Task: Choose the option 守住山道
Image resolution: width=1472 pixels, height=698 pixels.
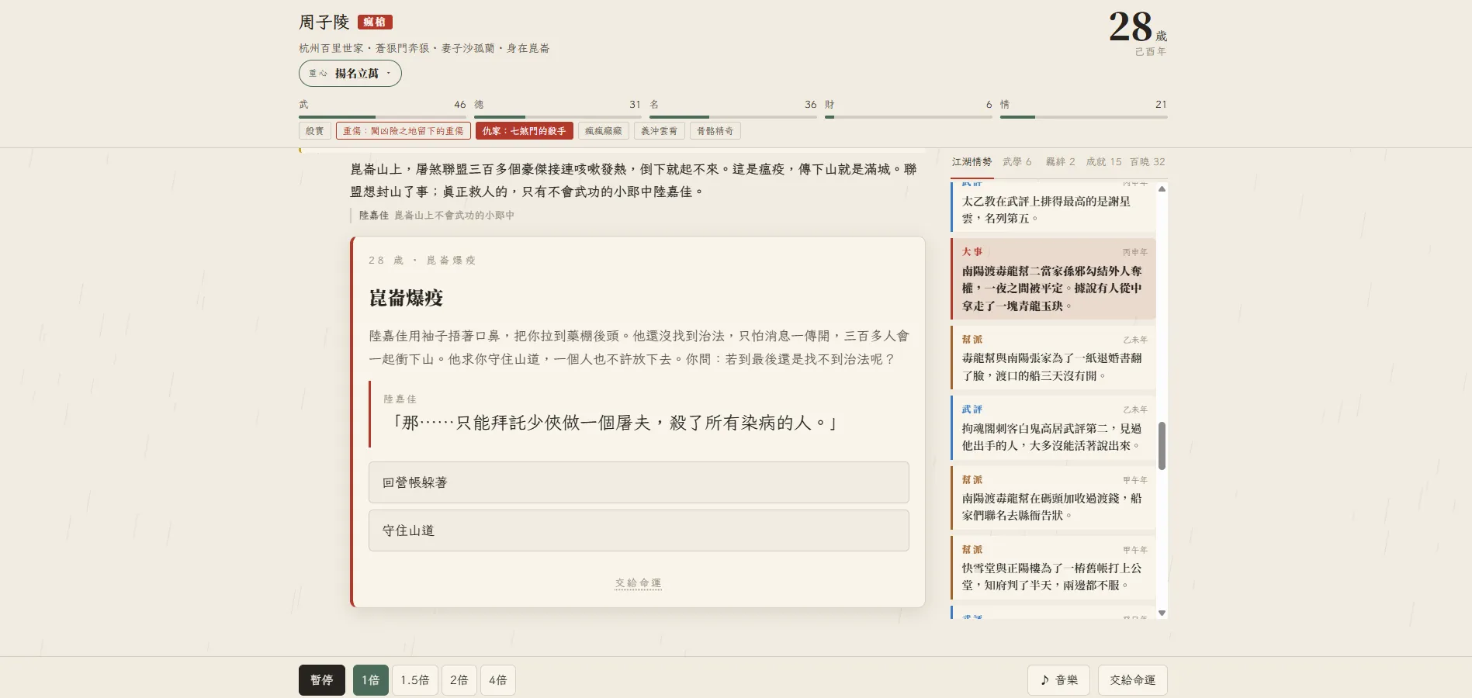Action: 639,530
